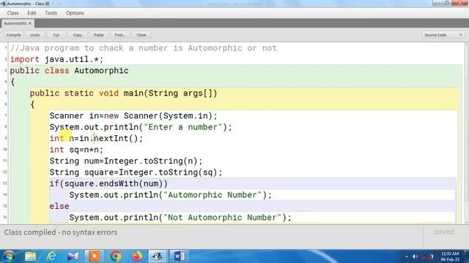The height and width of the screenshot is (263, 469).
Task: Open the Edit menu
Action: (x=32, y=13)
